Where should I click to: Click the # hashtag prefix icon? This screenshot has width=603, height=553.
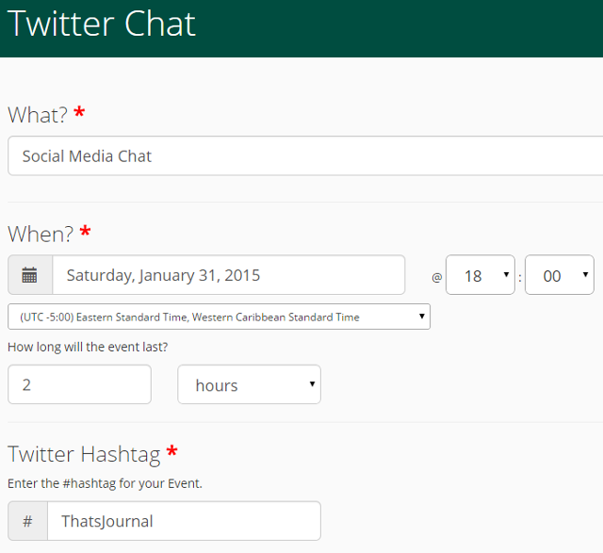[27, 521]
